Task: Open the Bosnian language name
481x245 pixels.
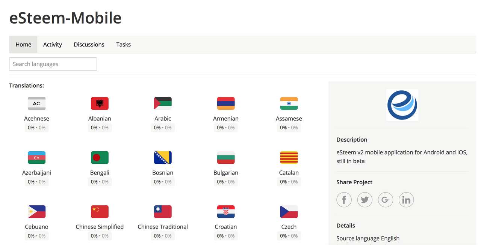Action: (163, 173)
